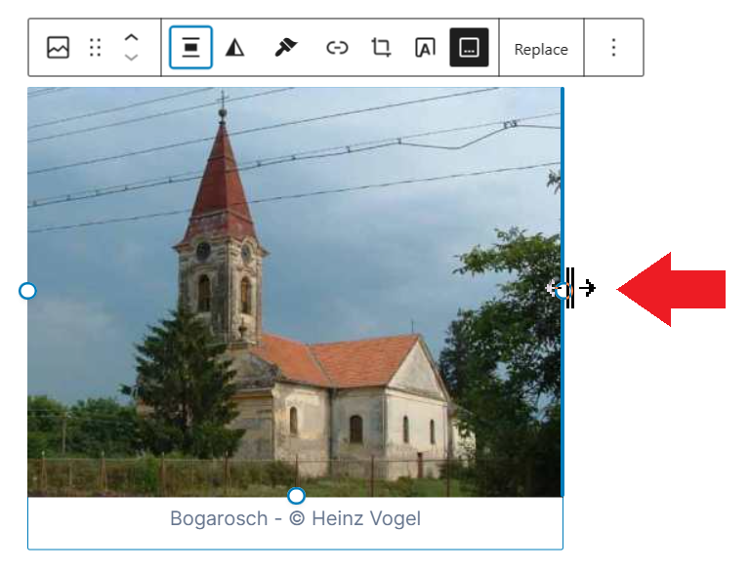This screenshot has width=750, height=572.
Task: Insert link using the link icon
Action: point(337,48)
